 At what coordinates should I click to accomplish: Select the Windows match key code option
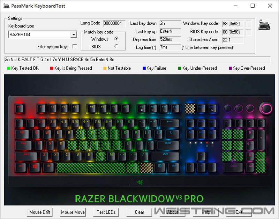click(116, 39)
